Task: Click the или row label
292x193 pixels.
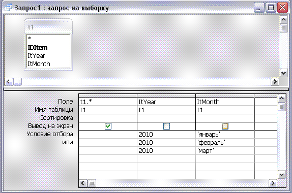Action: 68,142
